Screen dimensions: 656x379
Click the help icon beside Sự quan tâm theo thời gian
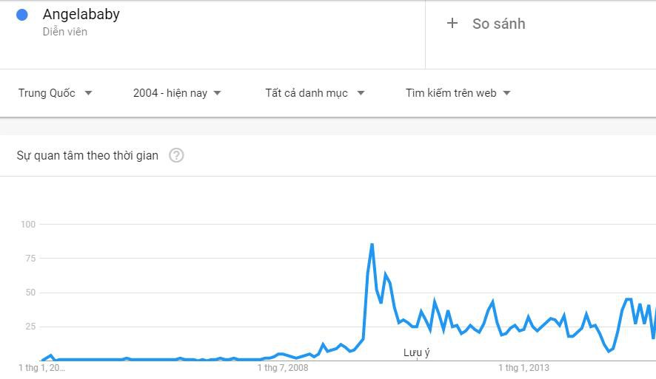pyautogui.click(x=176, y=155)
